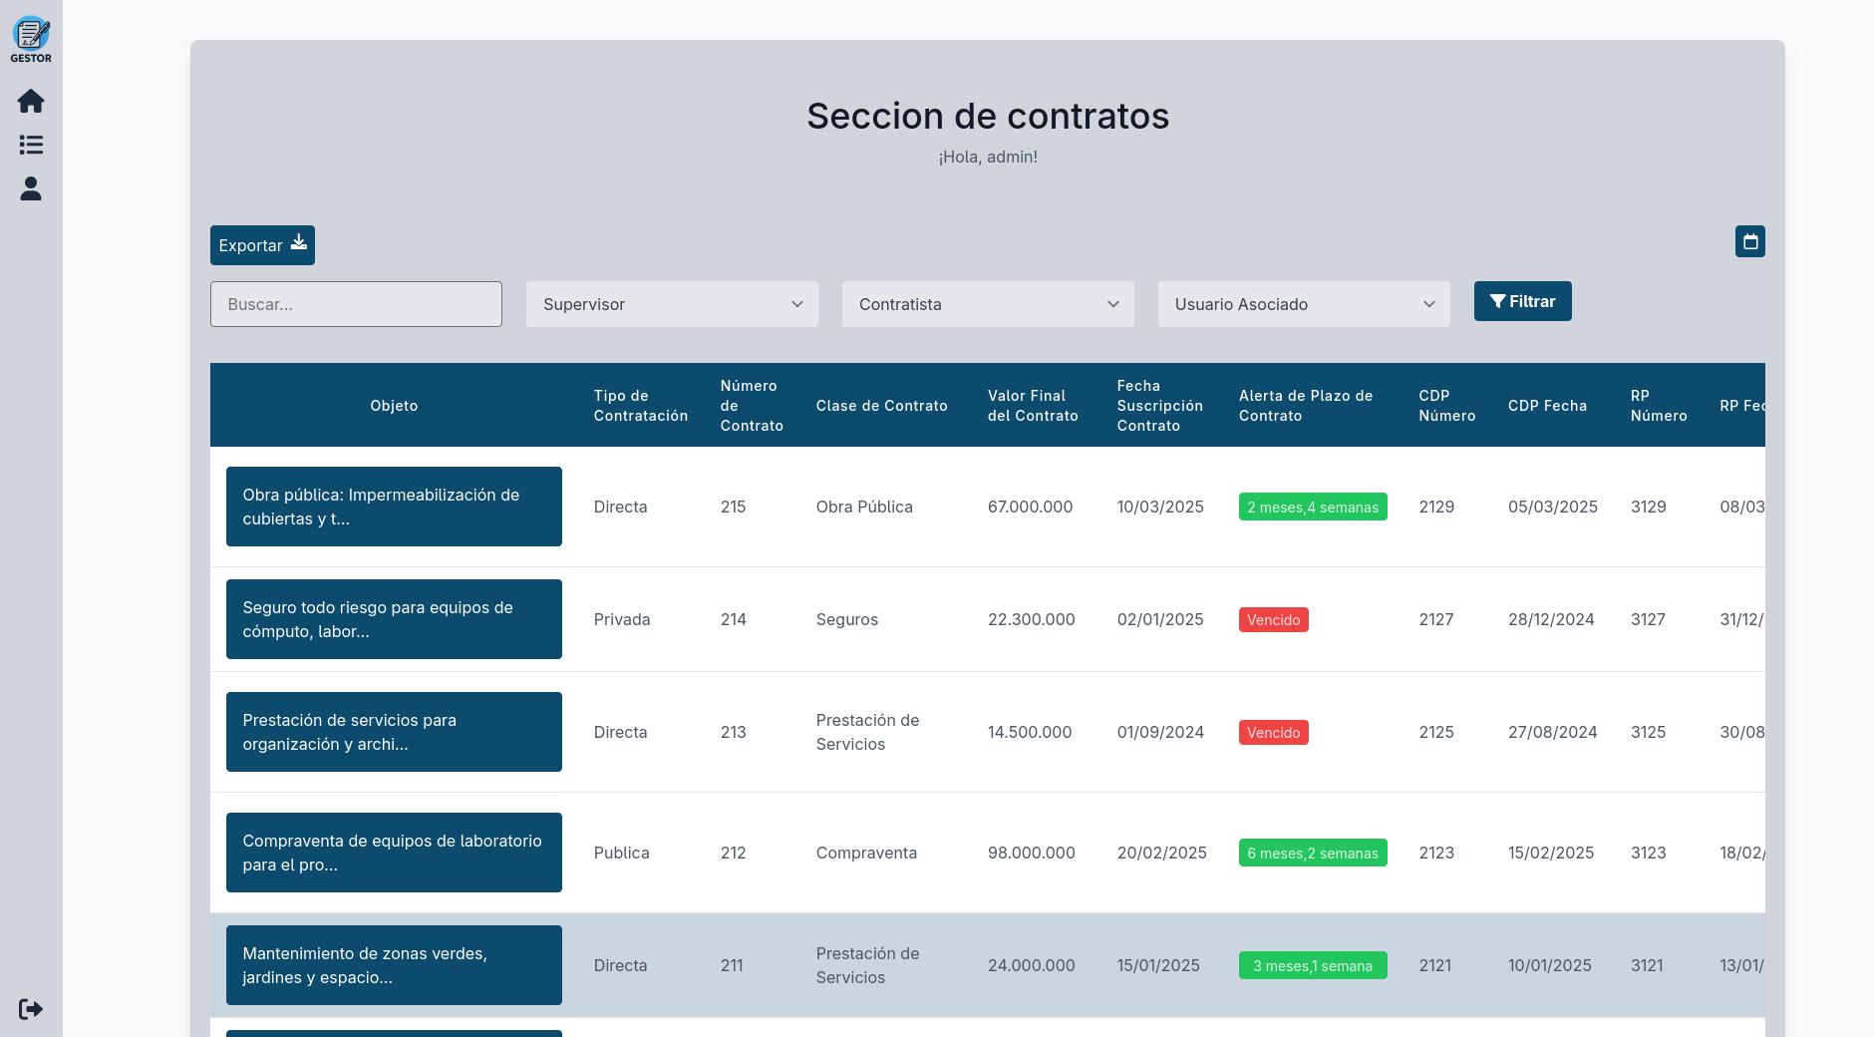Click the Vencido badge for contract 213
The height and width of the screenshot is (1037, 1874).
(1274, 732)
